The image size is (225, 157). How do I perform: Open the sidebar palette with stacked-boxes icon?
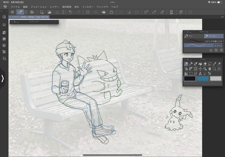4,58
